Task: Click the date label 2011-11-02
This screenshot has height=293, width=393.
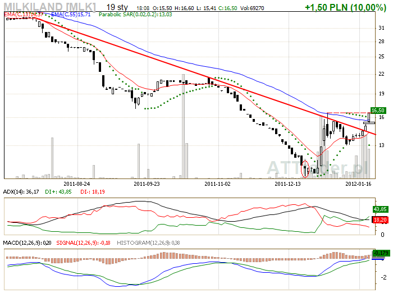Action: (x=217, y=184)
